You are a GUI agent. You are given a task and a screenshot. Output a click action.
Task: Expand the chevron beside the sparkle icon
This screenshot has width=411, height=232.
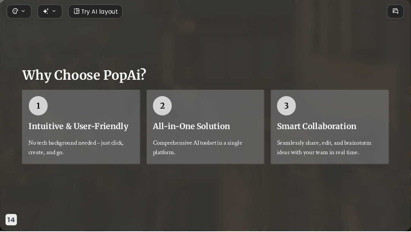54,11
